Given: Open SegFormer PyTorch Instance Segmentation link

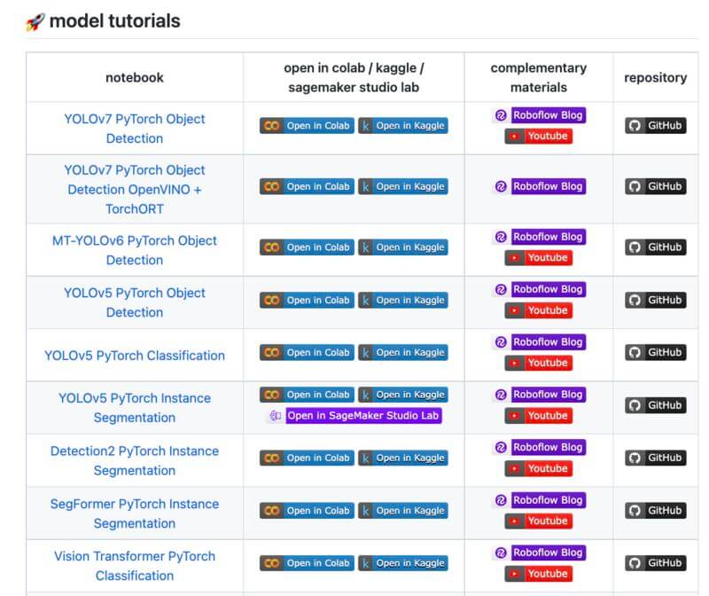Looking at the screenshot, I should (x=135, y=514).
